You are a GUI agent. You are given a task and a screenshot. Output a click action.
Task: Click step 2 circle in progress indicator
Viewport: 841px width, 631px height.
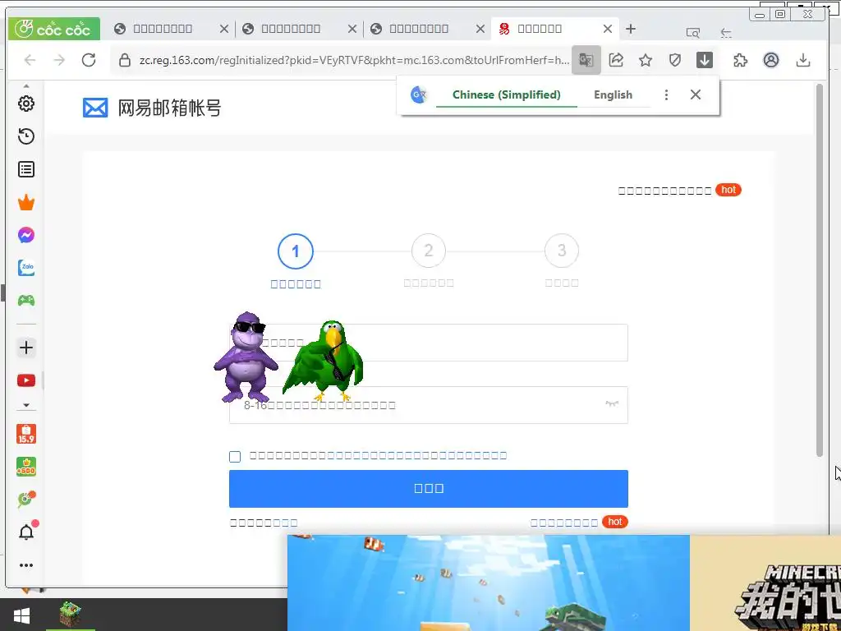coord(429,251)
